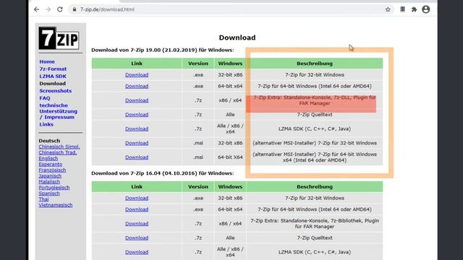This screenshot has width=463, height=260.
Task: Open the FAQ sidebar link
Action: [x=45, y=98]
